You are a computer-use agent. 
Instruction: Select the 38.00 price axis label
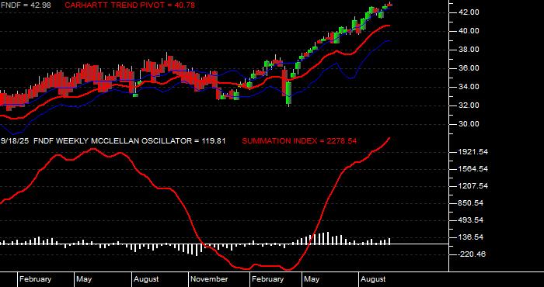click(x=469, y=50)
